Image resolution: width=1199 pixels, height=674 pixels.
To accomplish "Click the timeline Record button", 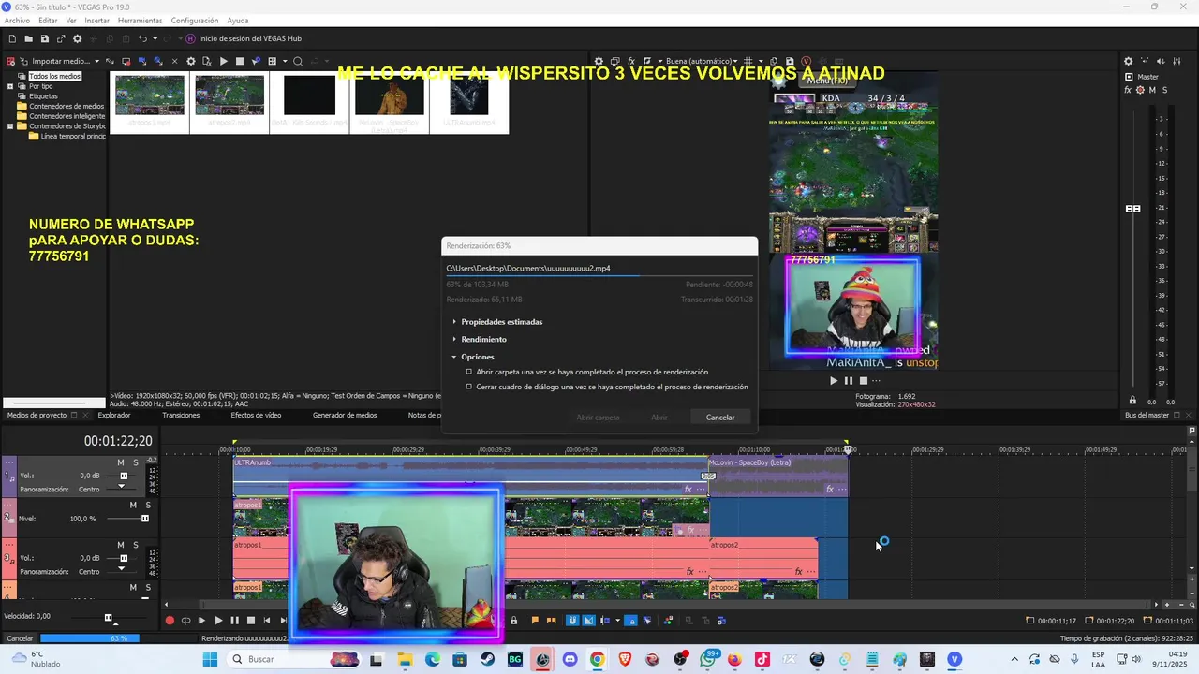I will (170, 620).
